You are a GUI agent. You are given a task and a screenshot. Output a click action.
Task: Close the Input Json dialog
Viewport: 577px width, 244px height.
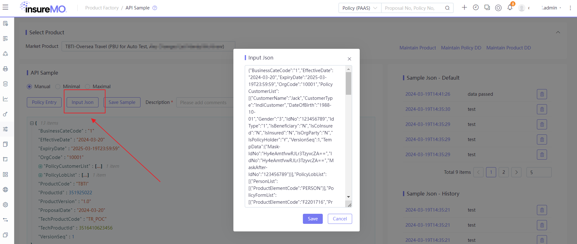[349, 59]
